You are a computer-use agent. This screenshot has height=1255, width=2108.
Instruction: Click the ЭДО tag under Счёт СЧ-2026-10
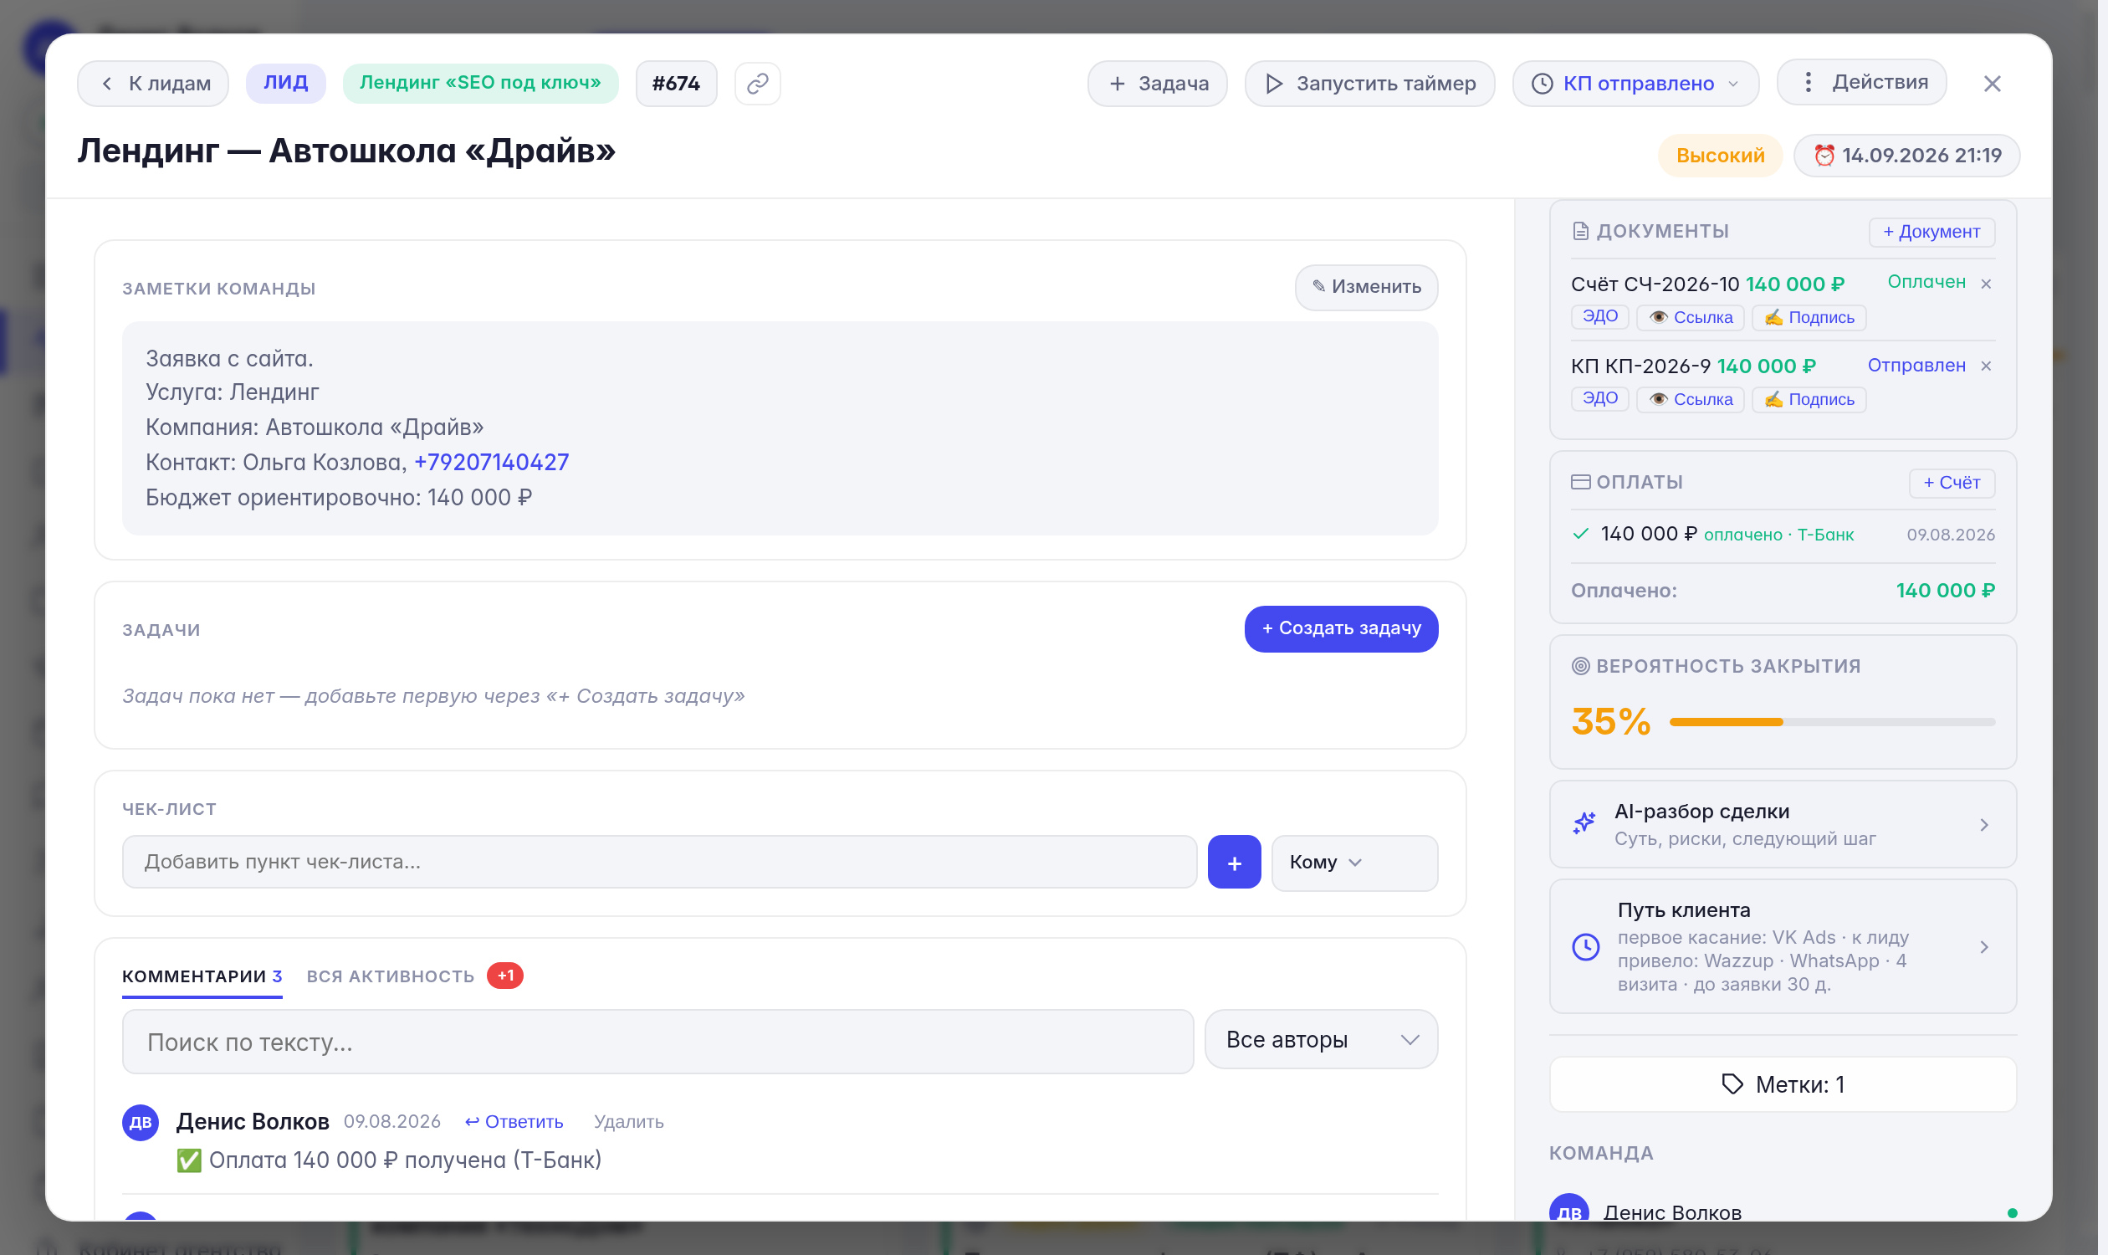1599,316
